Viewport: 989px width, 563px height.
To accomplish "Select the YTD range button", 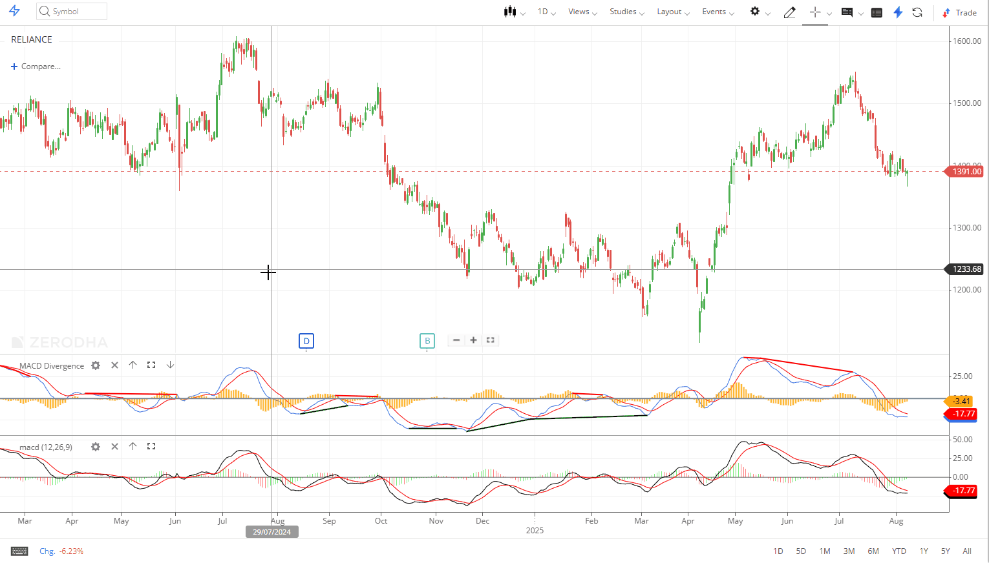I will coord(899,551).
